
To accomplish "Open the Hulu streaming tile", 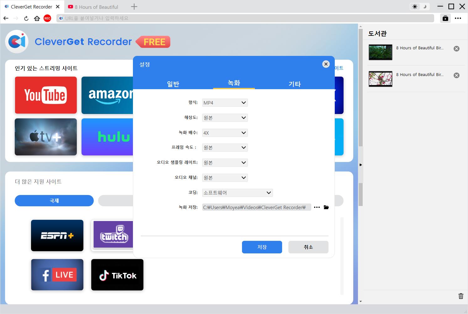I will coord(108,137).
